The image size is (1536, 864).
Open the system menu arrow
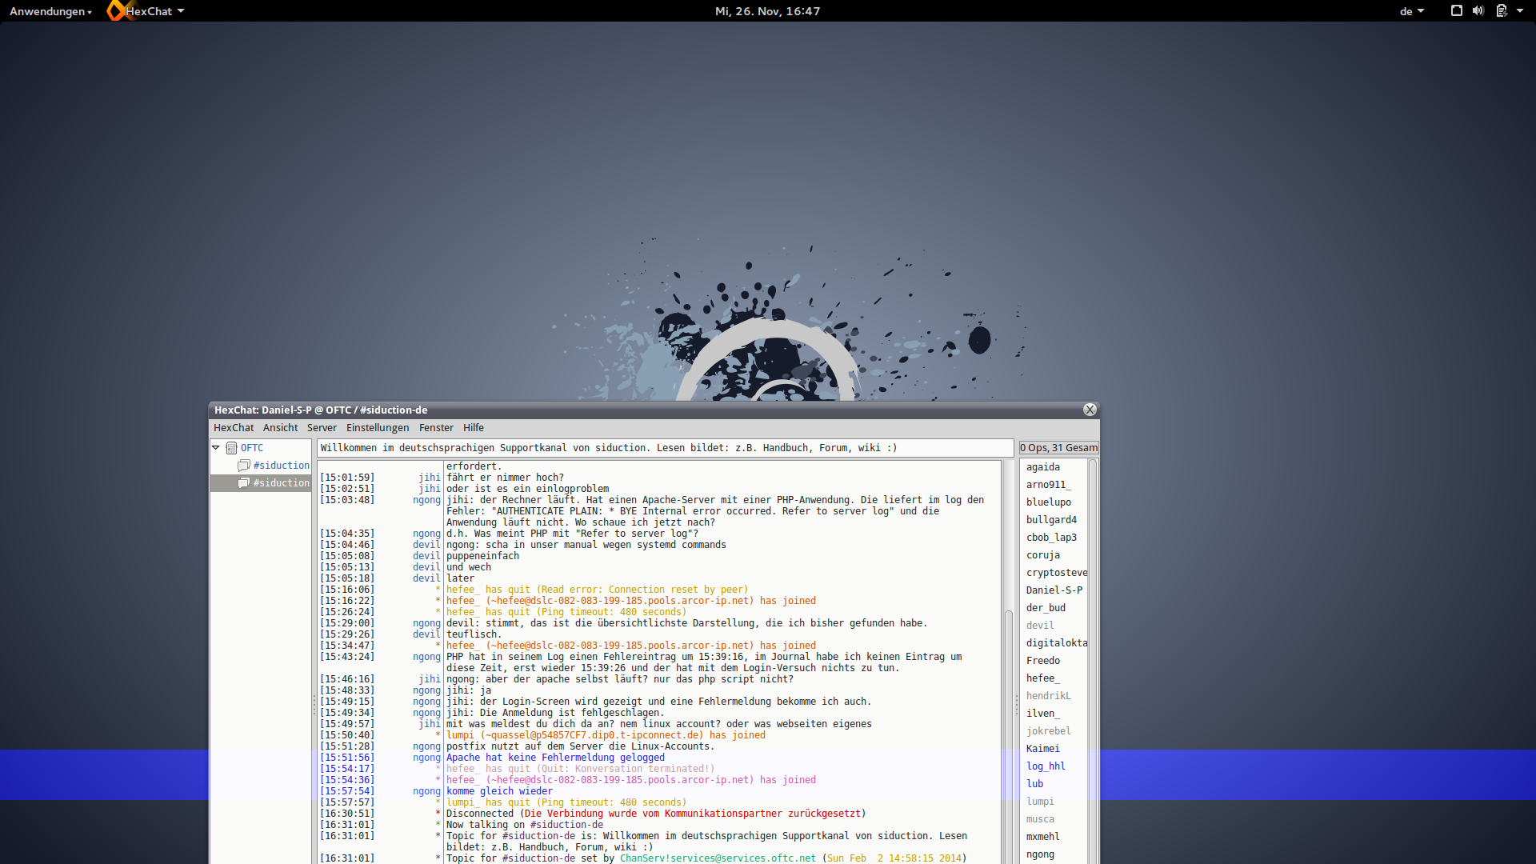(1520, 11)
